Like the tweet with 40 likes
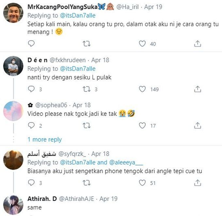222x216 pixels. tap(142, 44)
